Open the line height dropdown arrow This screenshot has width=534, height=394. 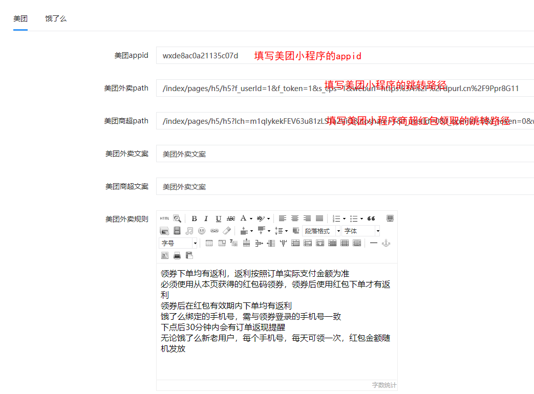[286, 231]
